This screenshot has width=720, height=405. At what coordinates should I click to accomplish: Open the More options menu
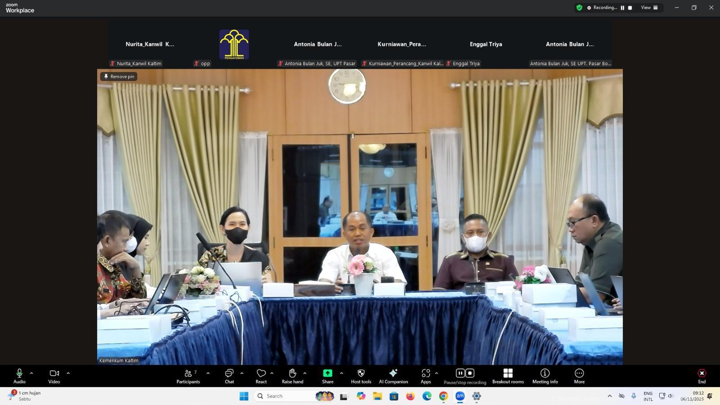click(579, 376)
